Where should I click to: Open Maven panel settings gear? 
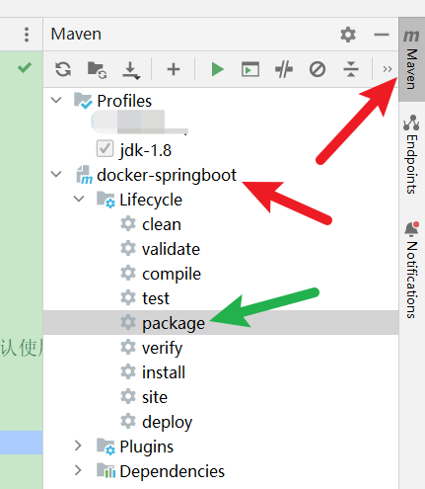348,35
